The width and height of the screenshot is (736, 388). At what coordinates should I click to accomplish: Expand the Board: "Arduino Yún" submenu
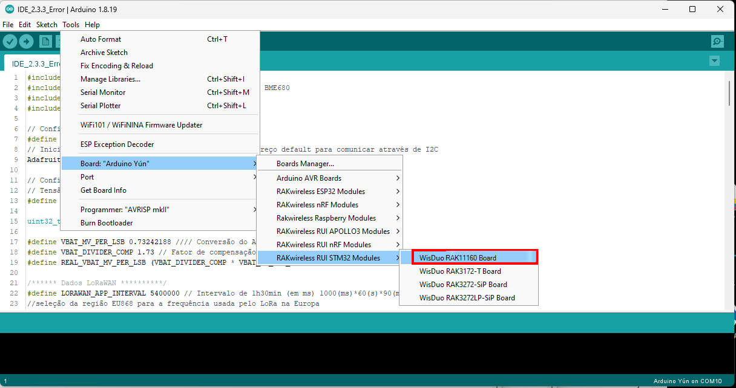point(160,164)
